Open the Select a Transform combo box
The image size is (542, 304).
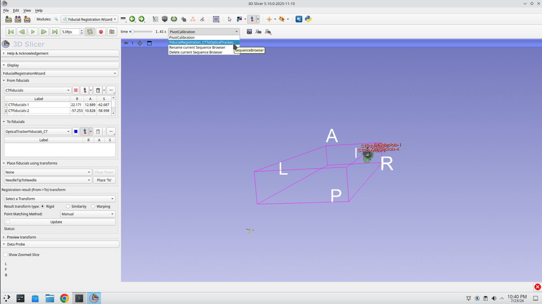click(x=60, y=199)
